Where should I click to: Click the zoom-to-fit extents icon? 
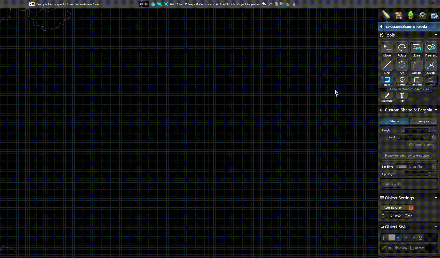pos(166,4)
